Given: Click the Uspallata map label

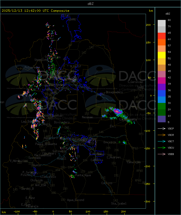Looking at the screenshot, I should click(41, 60).
